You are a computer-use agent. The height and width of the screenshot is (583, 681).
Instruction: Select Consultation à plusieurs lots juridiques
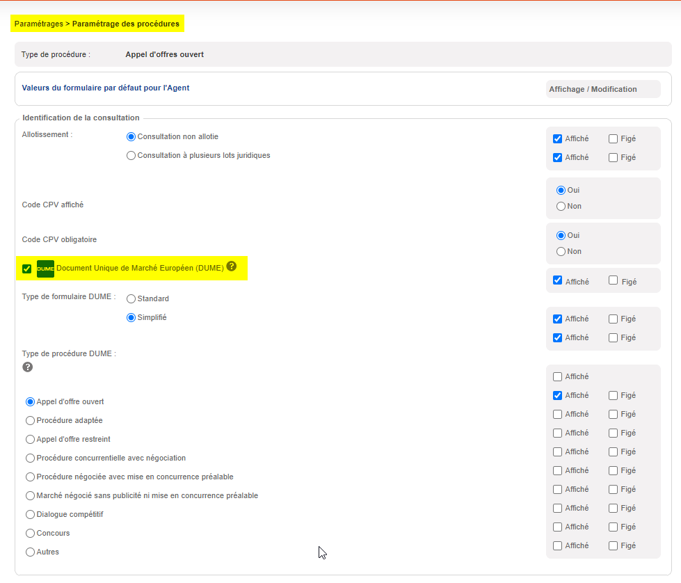131,156
